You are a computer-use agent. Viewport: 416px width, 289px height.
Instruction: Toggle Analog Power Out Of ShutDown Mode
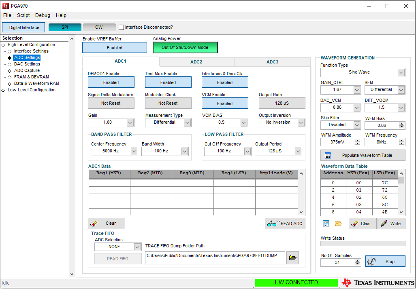pos(185,48)
